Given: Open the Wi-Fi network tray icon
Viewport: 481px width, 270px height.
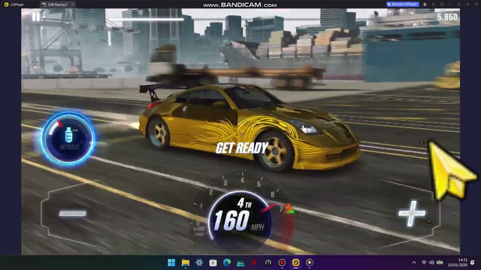Looking at the screenshot, I should (x=424, y=262).
